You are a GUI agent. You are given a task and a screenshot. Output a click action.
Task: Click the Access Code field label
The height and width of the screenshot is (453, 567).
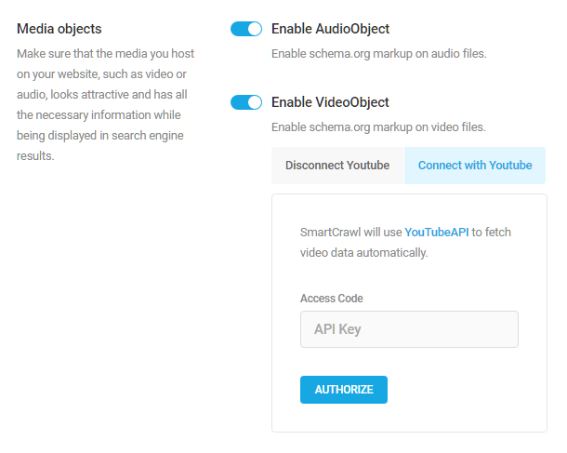click(332, 299)
